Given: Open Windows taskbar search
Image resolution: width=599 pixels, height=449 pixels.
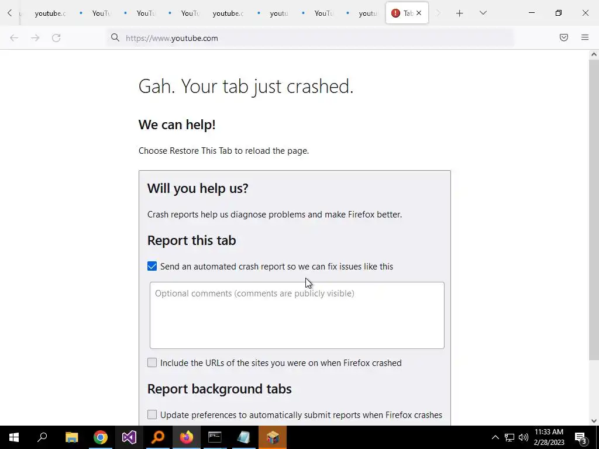Looking at the screenshot, I should (x=42, y=437).
